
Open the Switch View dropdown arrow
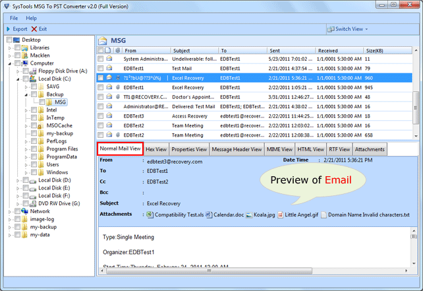tap(366, 29)
